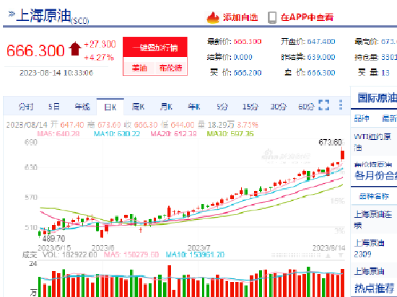
Task: Click the small down triangle below chart
Action: coord(341,255)
